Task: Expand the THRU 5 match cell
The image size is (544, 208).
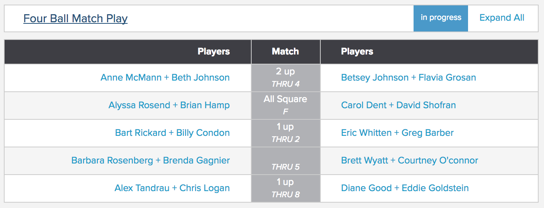Action: coord(286,161)
